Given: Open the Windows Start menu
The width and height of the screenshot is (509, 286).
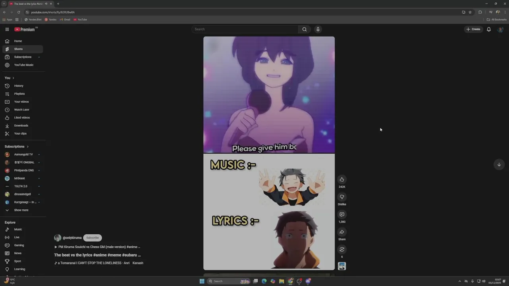Looking at the screenshot, I should [x=202, y=281].
